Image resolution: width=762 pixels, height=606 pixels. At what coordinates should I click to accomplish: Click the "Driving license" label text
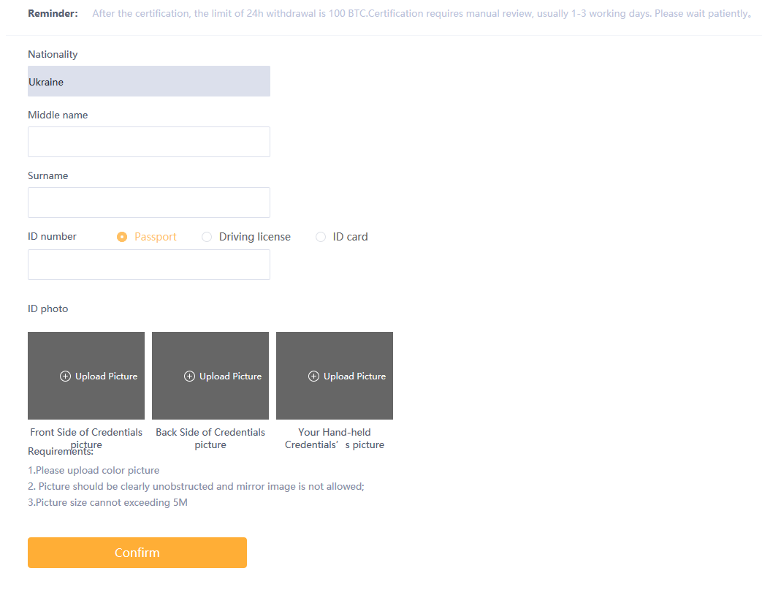pos(254,237)
